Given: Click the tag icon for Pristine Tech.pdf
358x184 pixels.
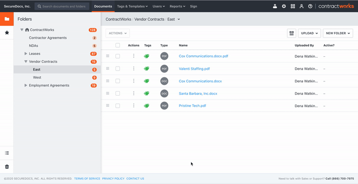Looking at the screenshot, I should coord(147,106).
